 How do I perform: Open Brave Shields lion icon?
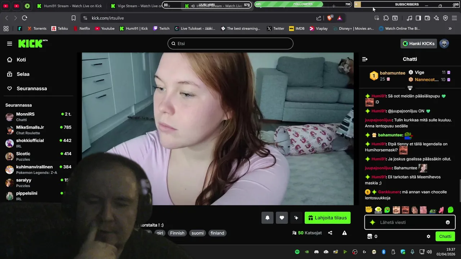(330, 18)
